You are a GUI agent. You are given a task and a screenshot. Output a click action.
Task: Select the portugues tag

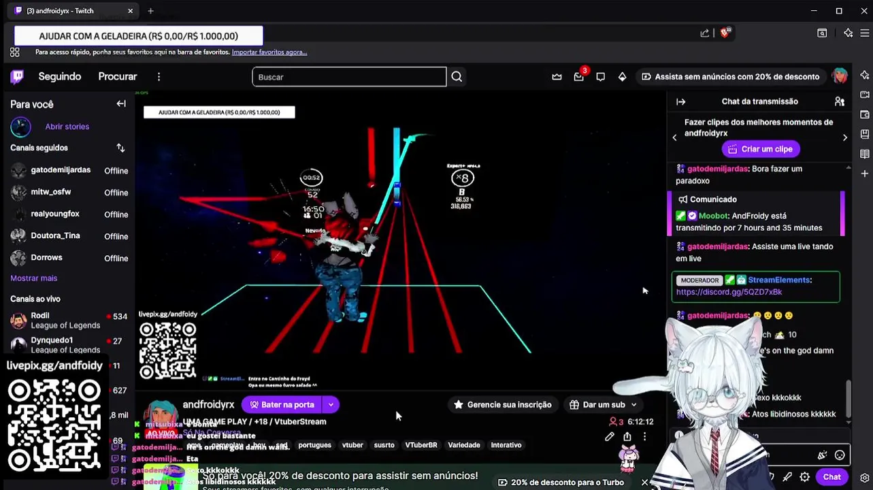[314, 445]
